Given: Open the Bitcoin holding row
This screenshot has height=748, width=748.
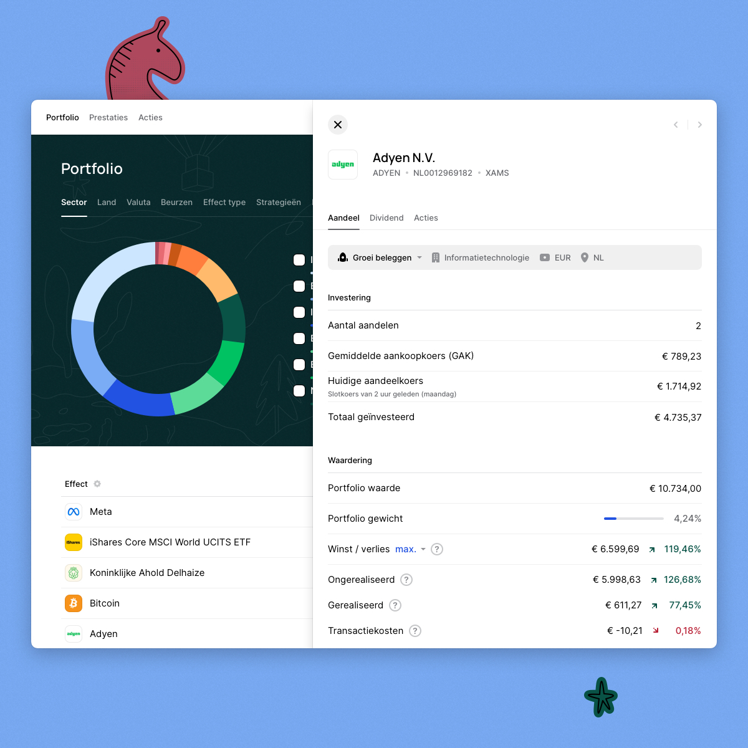Looking at the screenshot, I should coord(187,603).
